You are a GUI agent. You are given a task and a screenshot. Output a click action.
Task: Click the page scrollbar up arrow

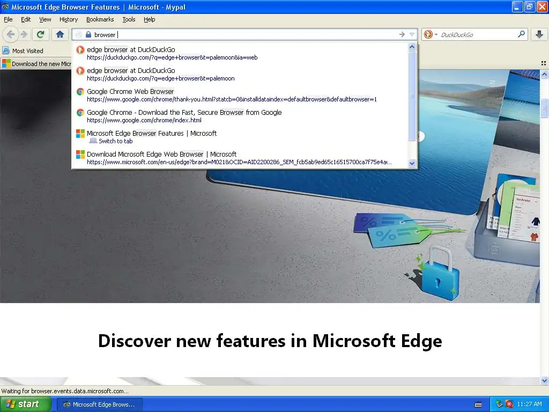pyautogui.click(x=544, y=74)
